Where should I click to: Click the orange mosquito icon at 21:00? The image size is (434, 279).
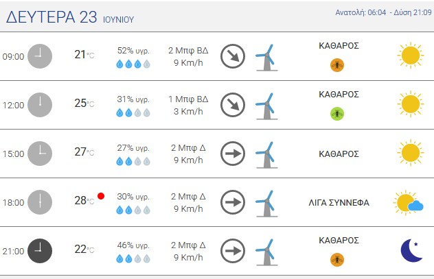coord(337,260)
